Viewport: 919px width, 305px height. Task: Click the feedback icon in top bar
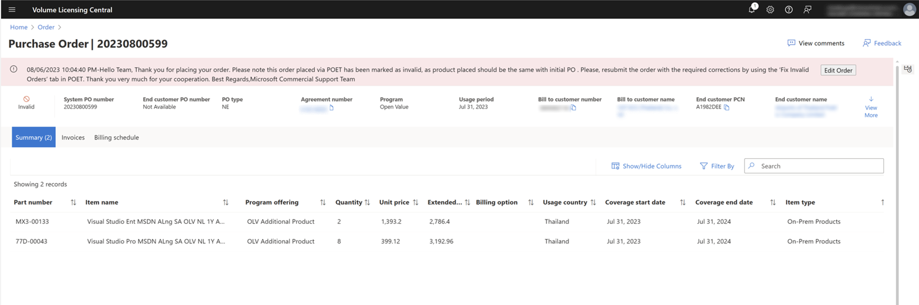coord(807,10)
